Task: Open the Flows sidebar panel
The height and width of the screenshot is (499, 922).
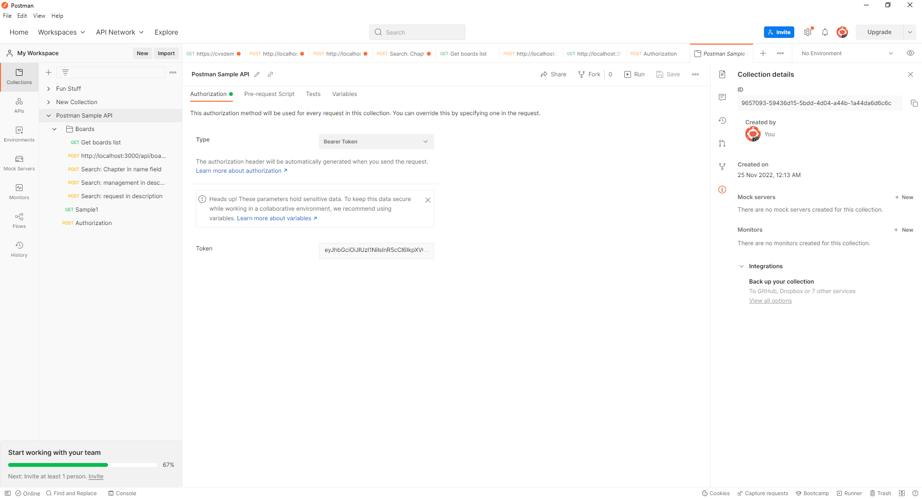Action: (19, 221)
